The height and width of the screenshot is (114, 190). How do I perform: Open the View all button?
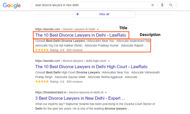pos(104,14)
